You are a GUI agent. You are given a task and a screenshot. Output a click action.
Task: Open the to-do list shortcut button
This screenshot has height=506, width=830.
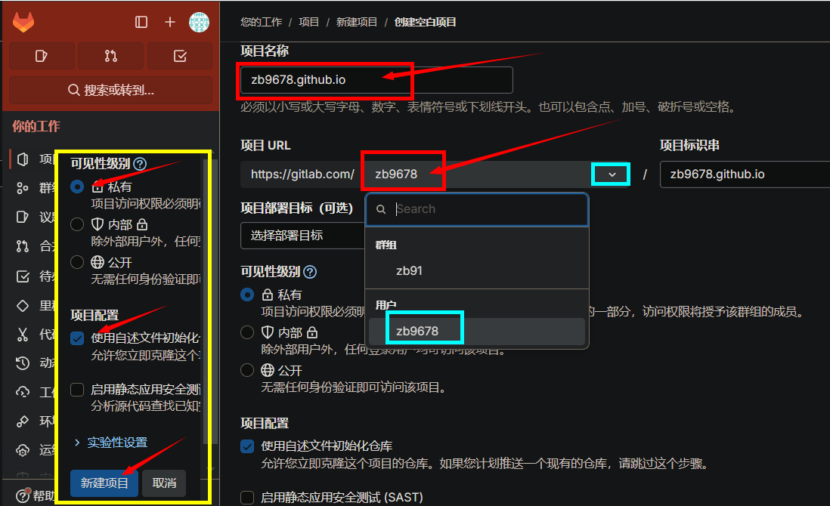pos(180,56)
